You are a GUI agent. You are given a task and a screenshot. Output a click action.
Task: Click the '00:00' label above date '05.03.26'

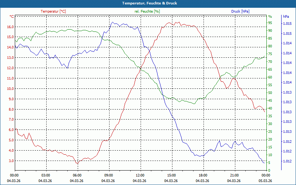click(x=265, y=175)
